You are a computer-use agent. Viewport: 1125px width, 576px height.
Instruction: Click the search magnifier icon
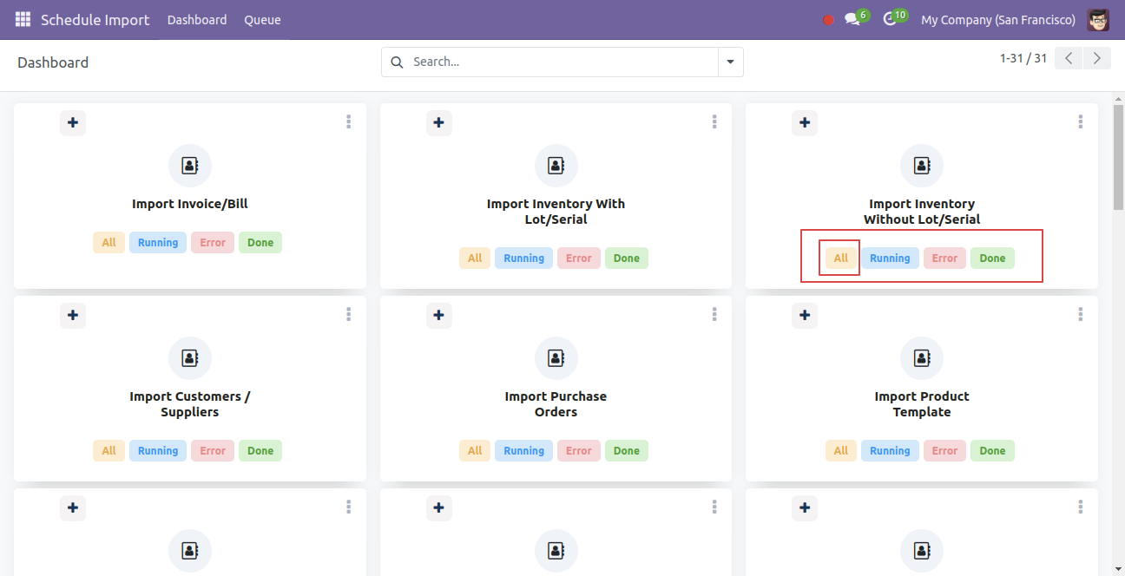pos(397,62)
